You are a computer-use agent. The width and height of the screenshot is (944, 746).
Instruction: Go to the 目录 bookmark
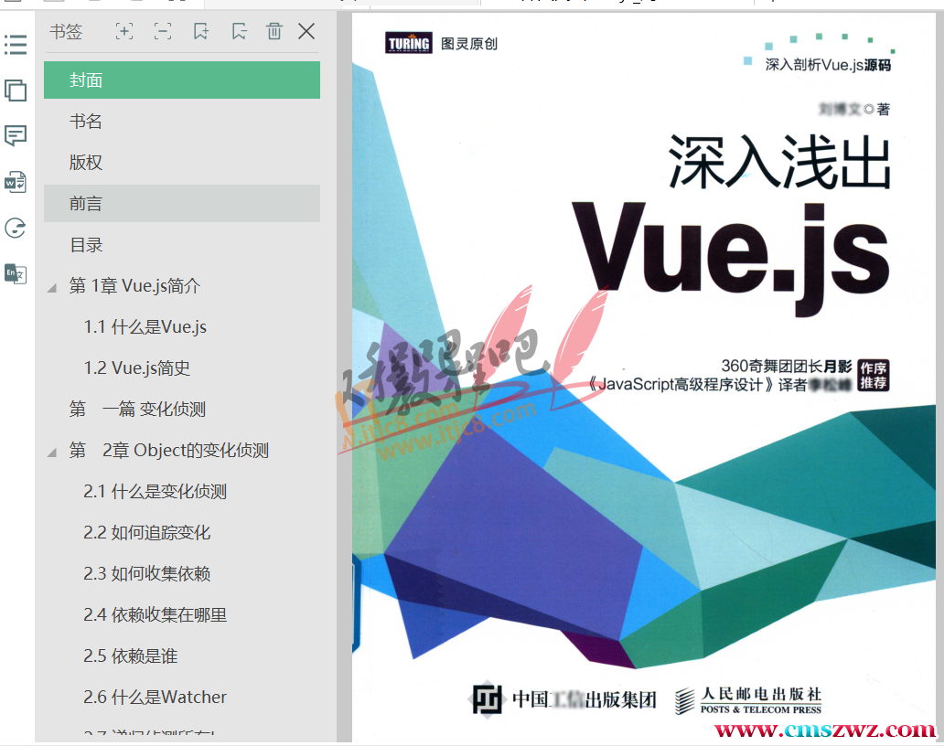coord(86,245)
